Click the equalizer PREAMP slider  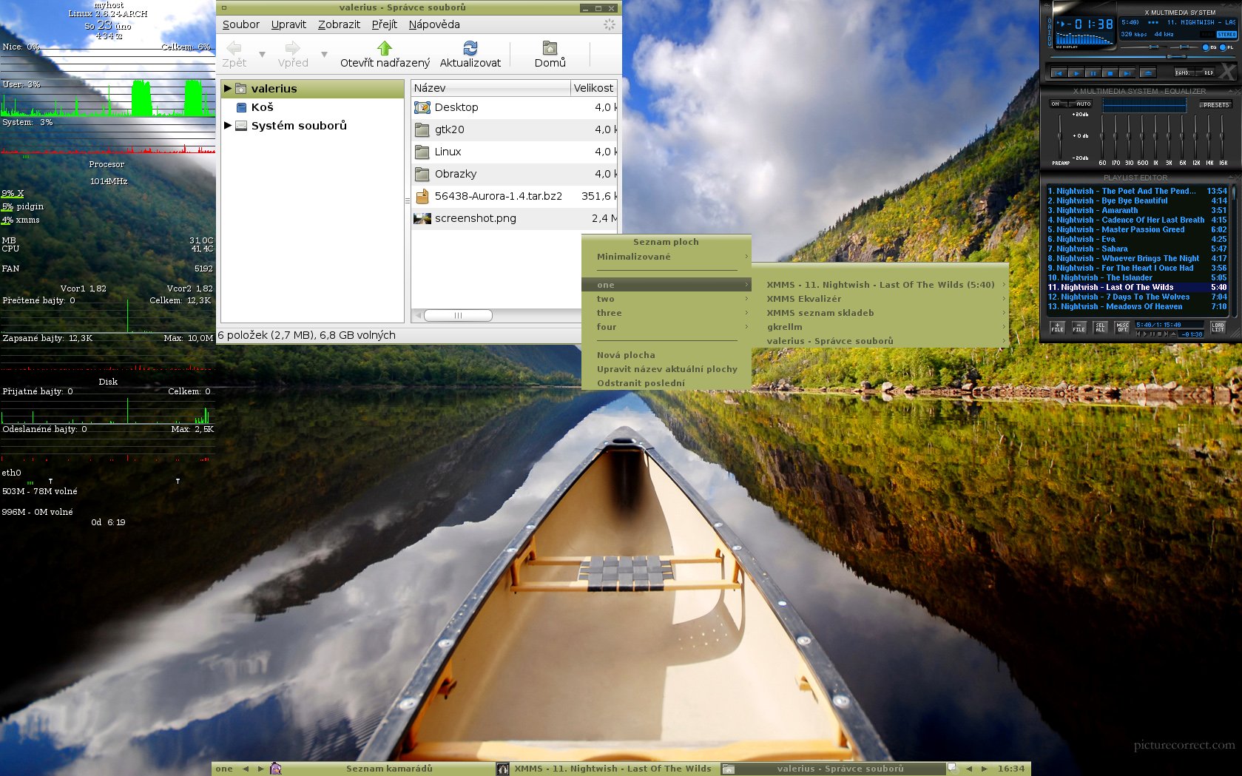1060,135
